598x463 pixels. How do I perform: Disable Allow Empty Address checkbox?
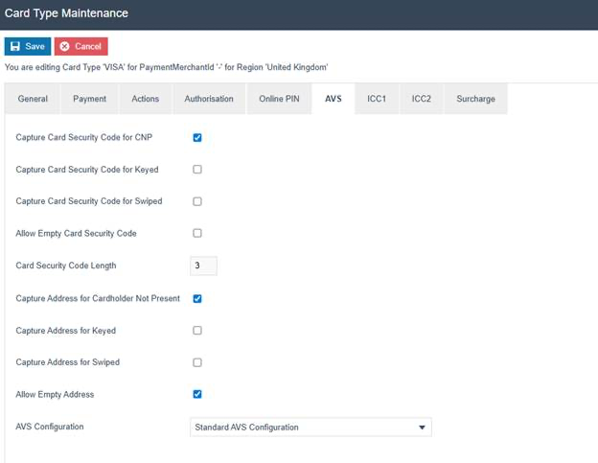[x=197, y=394]
